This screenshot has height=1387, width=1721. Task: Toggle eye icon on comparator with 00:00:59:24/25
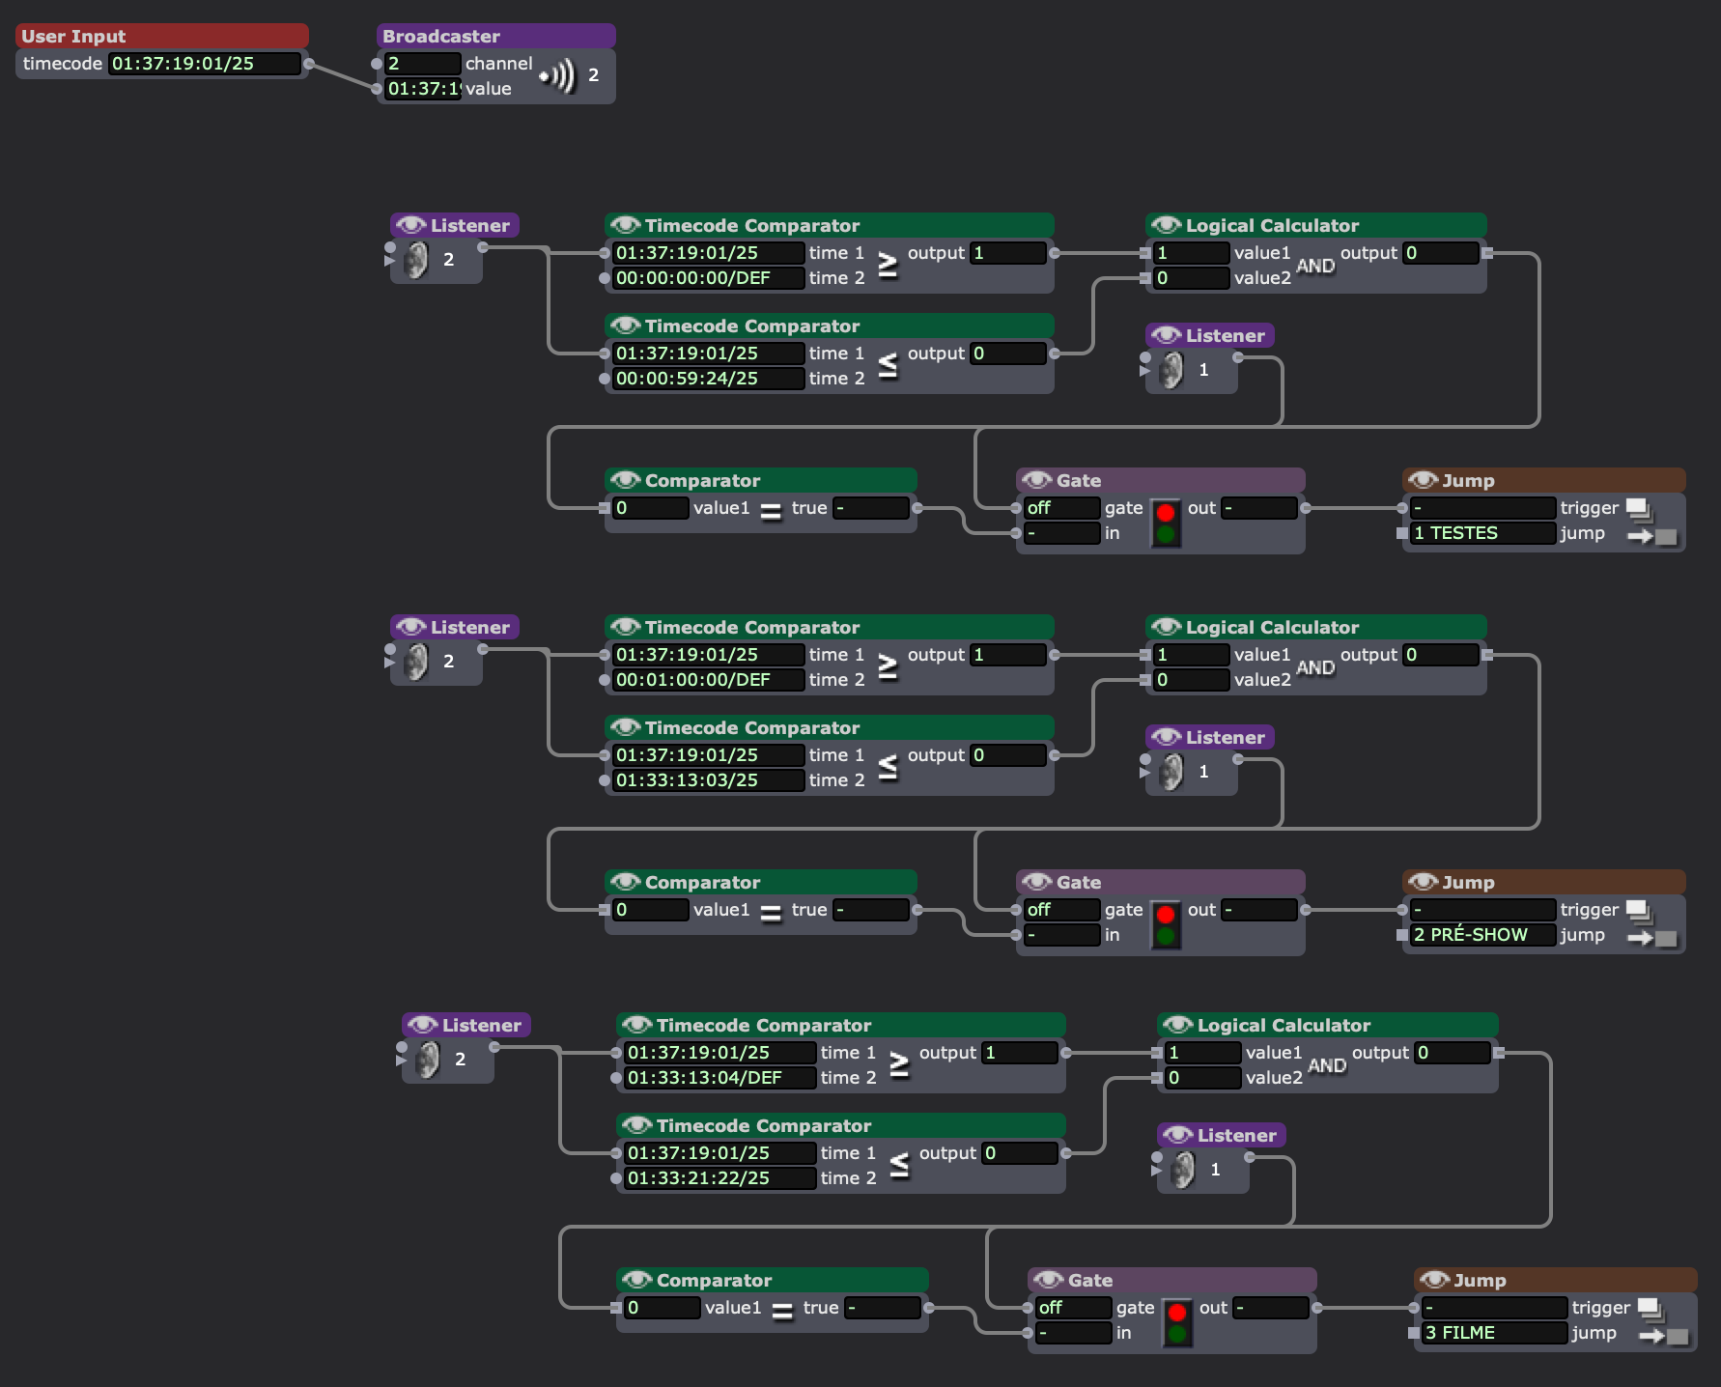(625, 326)
